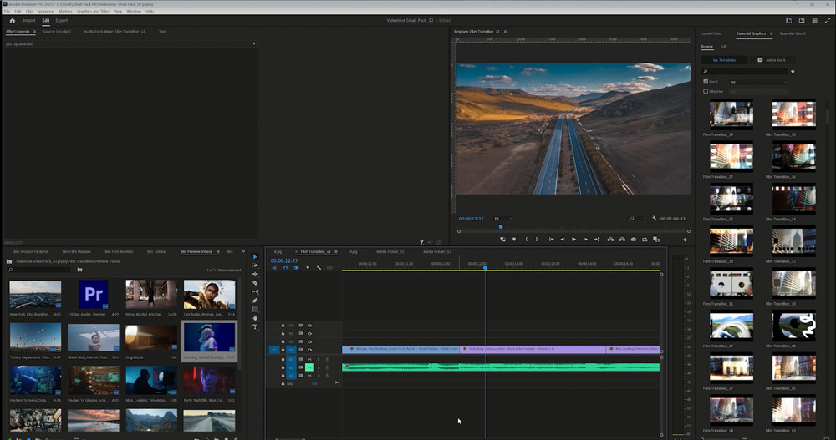Unmute the A2 audio track
Image resolution: width=836 pixels, height=440 pixels.
point(309,367)
